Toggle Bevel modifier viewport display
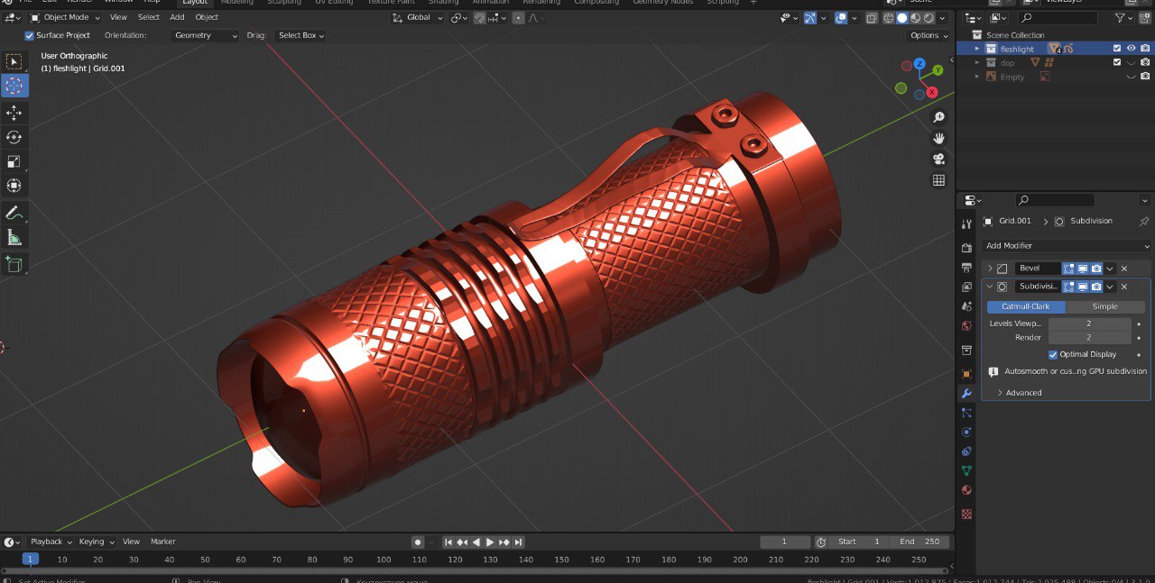 click(1082, 269)
